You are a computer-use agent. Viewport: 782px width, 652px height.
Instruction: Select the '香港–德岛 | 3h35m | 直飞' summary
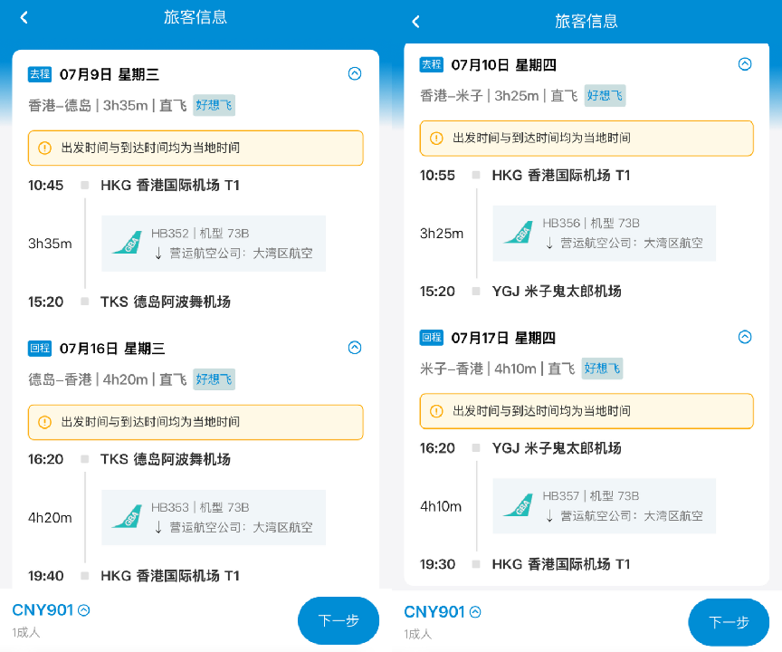(x=107, y=105)
